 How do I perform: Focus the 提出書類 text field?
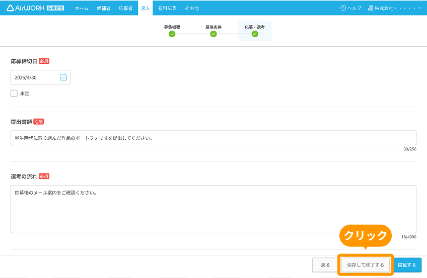click(213, 138)
